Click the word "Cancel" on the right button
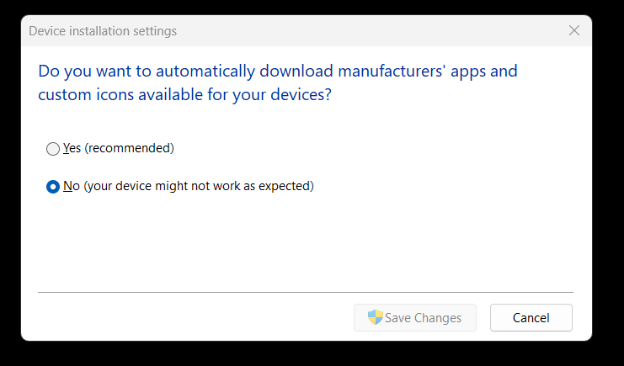624x366 pixels. point(531,318)
